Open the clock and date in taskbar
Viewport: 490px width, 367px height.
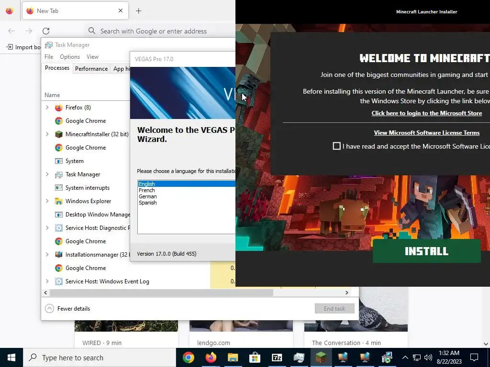pyautogui.click(x=449, y=357)
